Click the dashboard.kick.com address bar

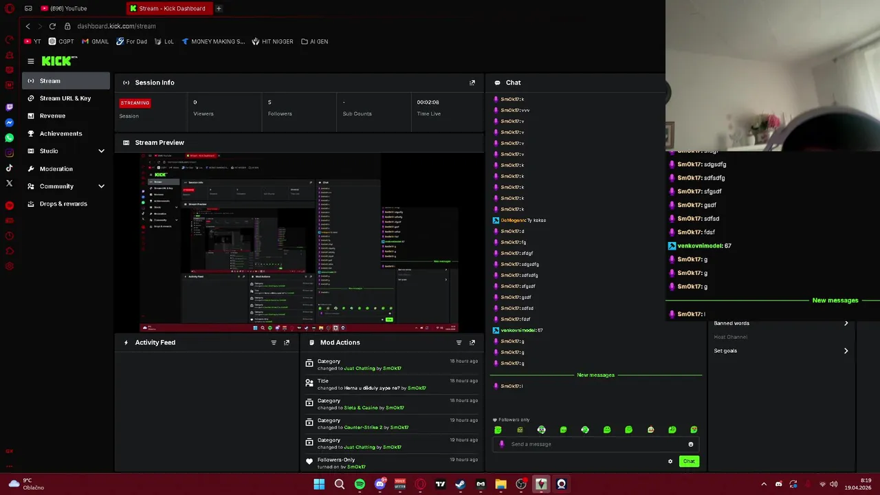click(116, 26)
